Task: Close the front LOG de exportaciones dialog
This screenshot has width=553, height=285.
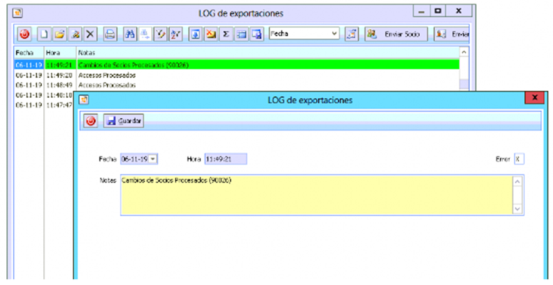Action: (534, 98)
